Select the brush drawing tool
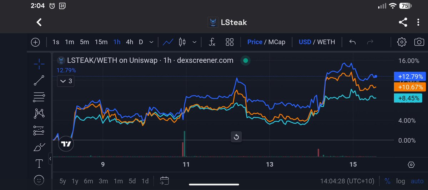 [39, 147]
